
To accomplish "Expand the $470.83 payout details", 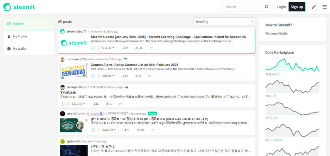I will click(x=109, y=130).
